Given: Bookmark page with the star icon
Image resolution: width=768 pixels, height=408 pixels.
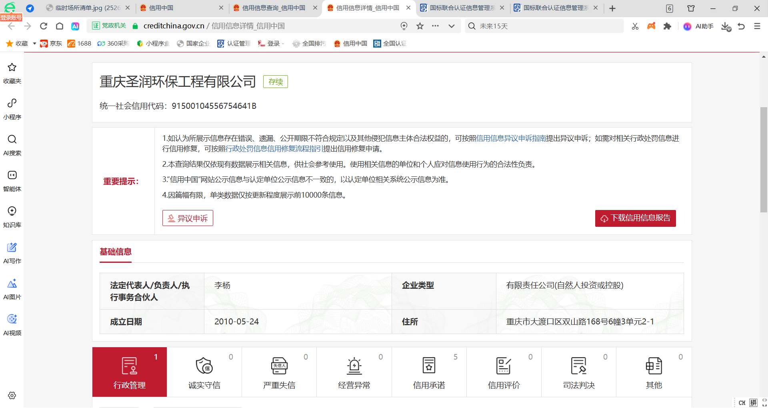Looking at the screenshot, I should pyautogui.click(x=420, y=26).
